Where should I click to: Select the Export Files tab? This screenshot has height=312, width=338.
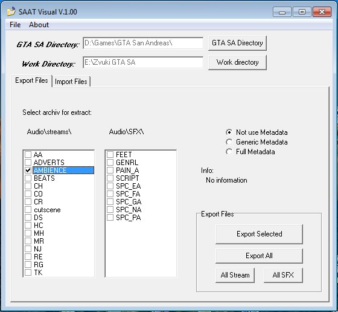click(x=31, y=80)
